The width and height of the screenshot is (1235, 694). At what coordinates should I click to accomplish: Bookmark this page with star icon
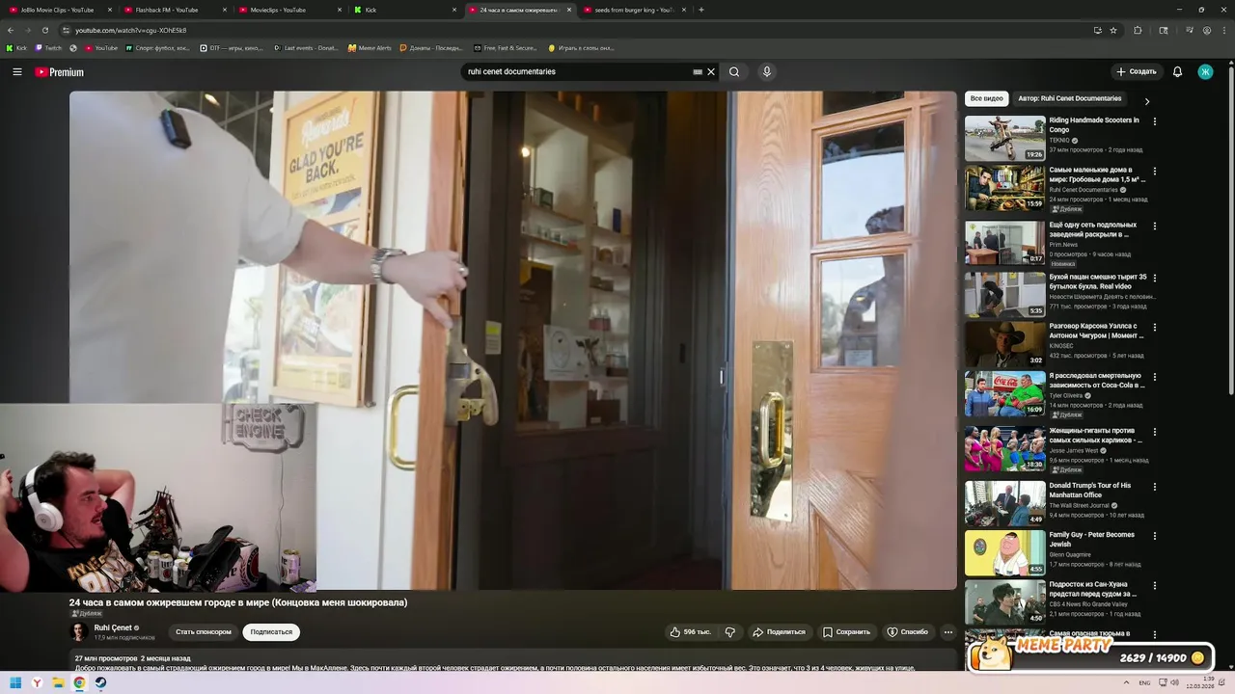click(1113, 30)
